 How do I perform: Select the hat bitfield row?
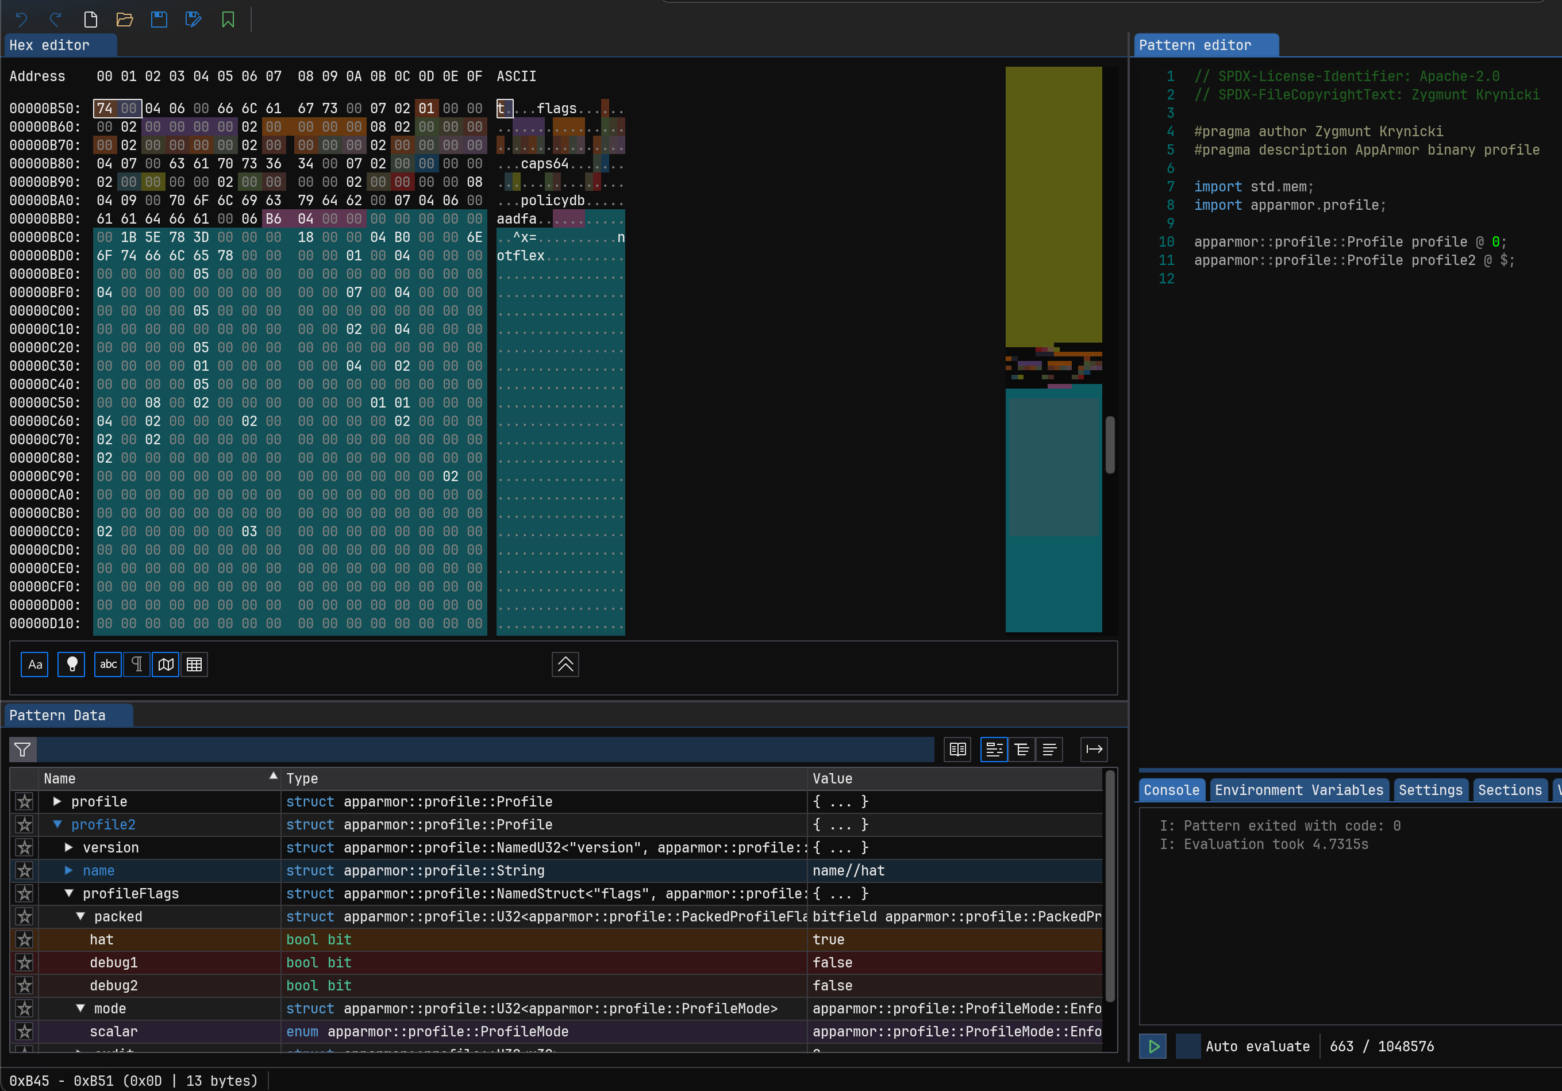click(557, 940)
